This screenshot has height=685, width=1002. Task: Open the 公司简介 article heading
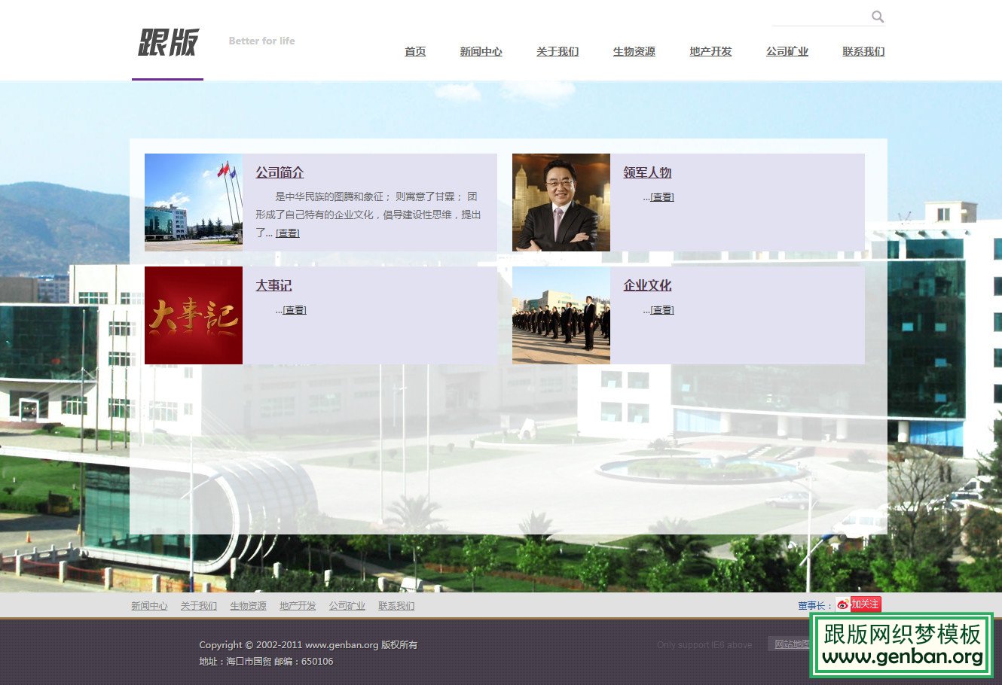pos(278,173)
